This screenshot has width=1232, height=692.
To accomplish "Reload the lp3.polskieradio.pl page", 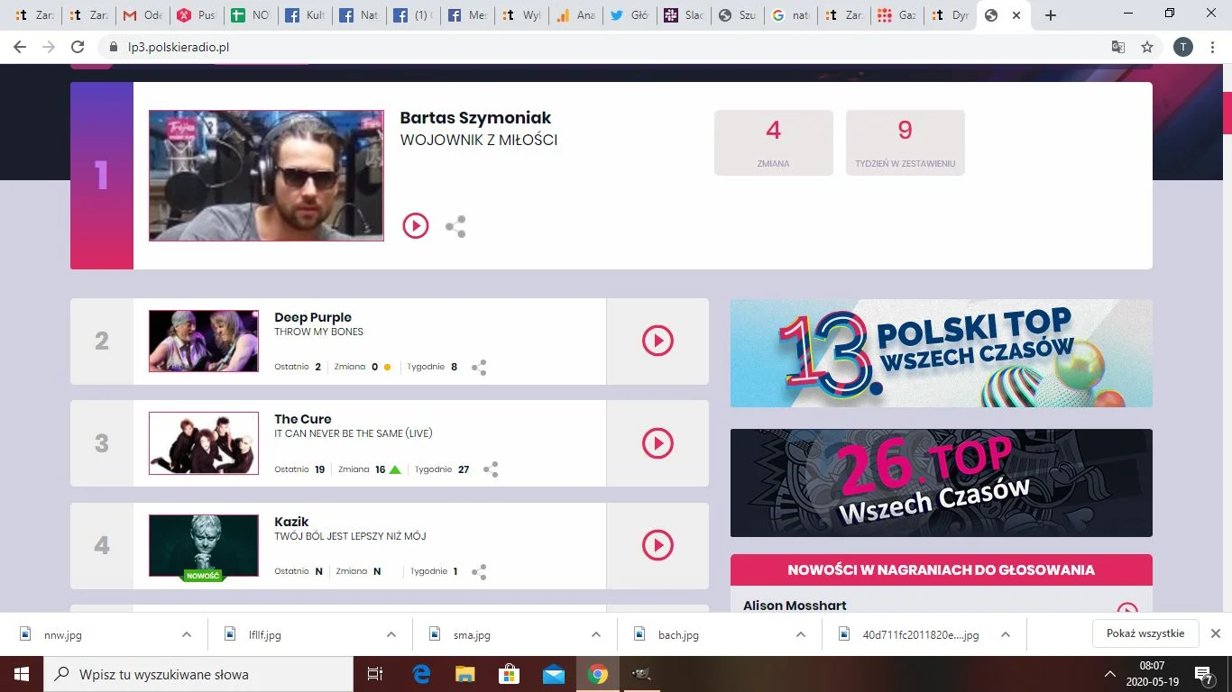I will point(78,47).
